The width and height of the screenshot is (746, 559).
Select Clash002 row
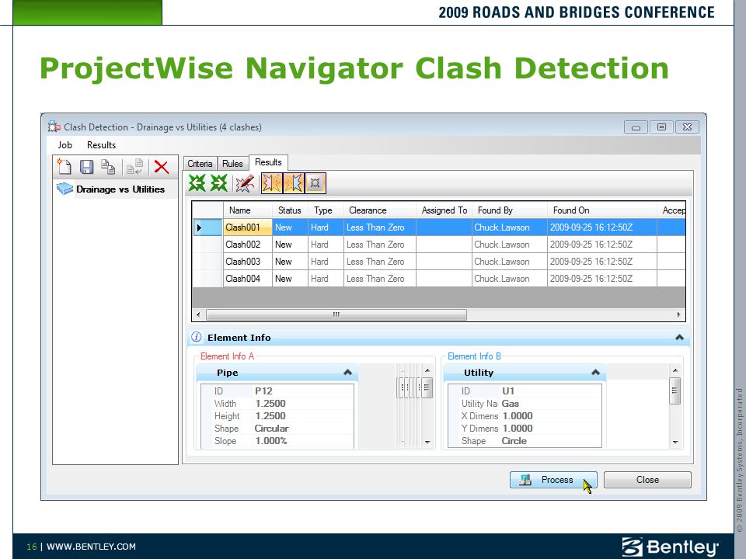pos(438,245)
